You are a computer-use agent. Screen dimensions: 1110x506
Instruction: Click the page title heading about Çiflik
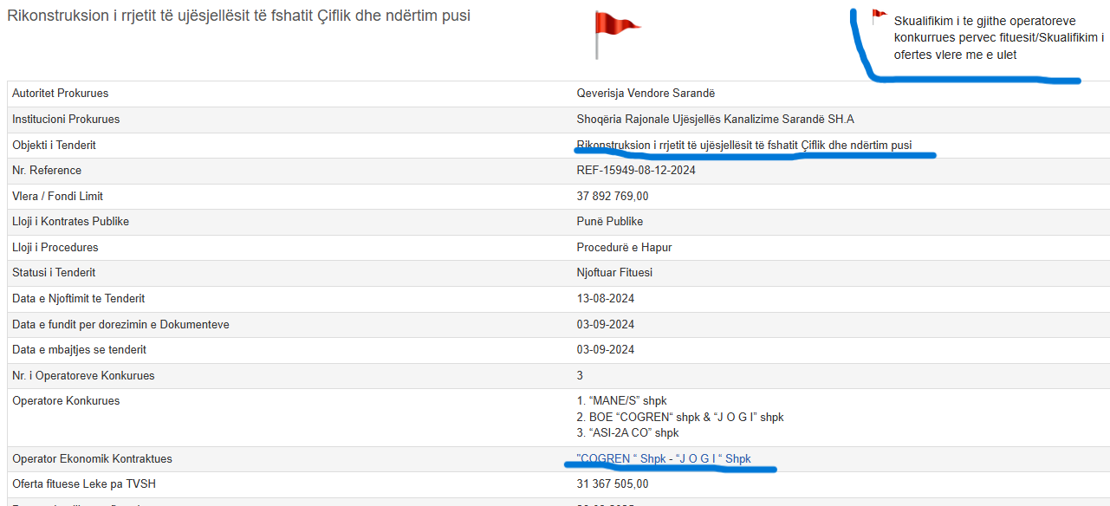tap(239, 16)
